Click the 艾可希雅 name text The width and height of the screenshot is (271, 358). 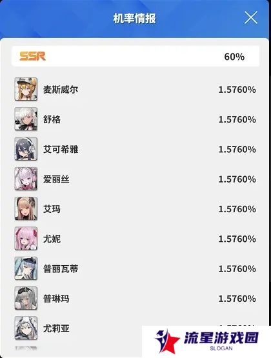61,149
